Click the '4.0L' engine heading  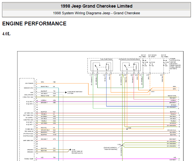click(x=6, y=34)
